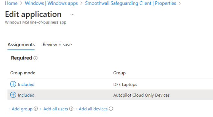Click the chevron after the Home breadcrumb
The height and width of the screenshot is (117, 213).
21,3
